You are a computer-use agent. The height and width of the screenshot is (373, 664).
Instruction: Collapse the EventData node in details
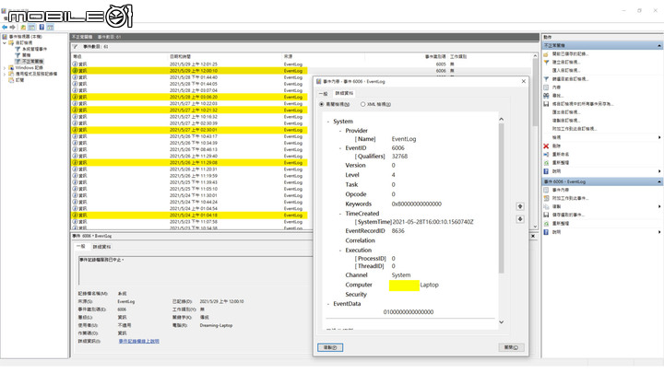coord(328,304)
